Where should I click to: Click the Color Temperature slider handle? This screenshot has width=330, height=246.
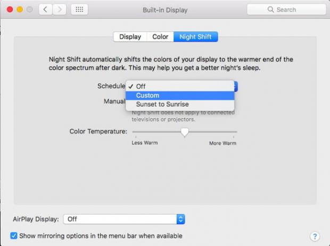coord(185,132)
